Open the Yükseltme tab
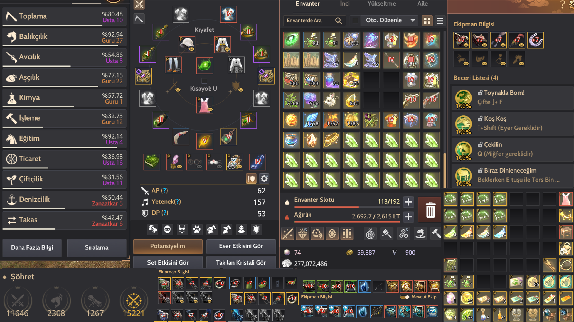 coord(381,4)
